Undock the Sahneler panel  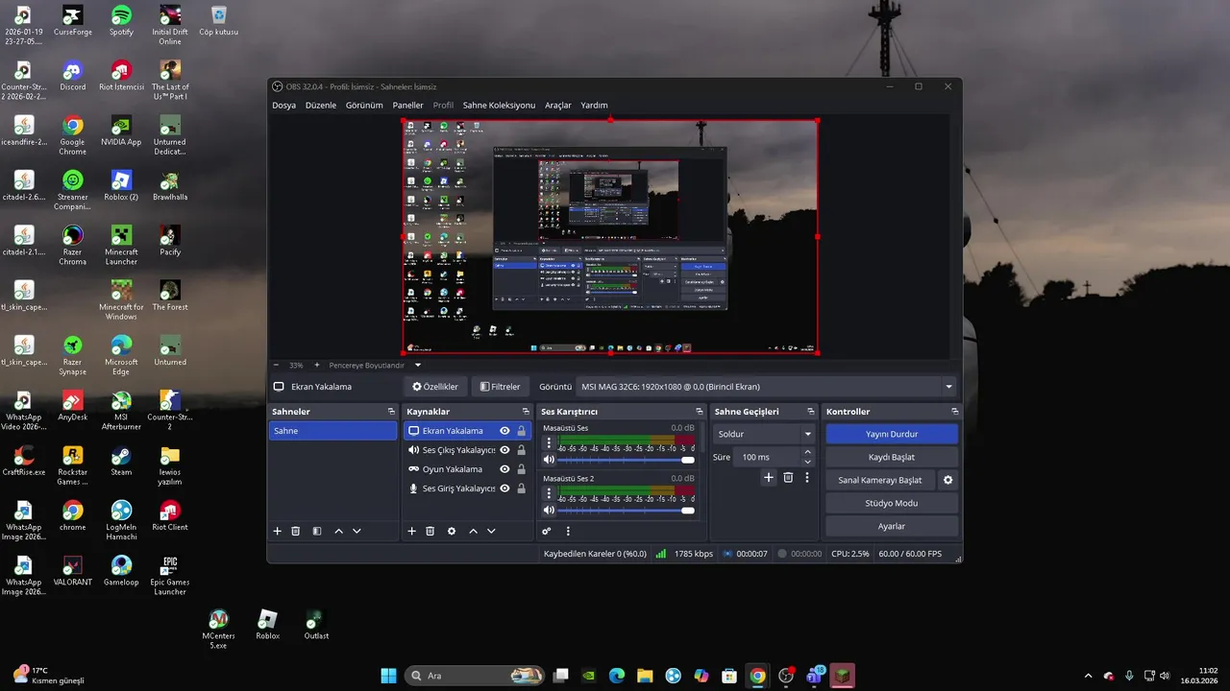point(391,412)
